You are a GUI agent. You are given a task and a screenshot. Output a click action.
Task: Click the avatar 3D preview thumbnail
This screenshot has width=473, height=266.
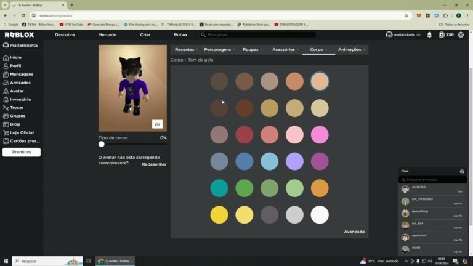click(132, 88)
